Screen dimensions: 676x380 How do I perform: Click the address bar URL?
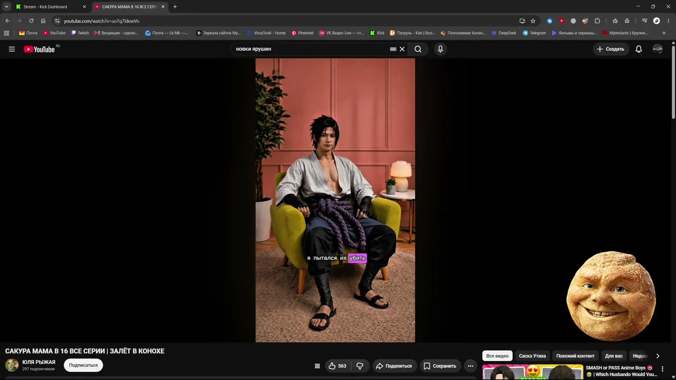(101, 21)
